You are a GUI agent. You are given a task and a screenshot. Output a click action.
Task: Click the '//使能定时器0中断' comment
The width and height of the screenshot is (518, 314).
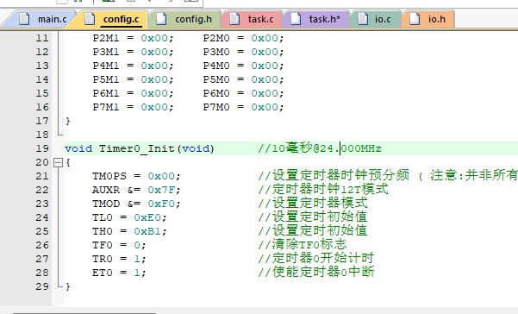pos(316,273)
